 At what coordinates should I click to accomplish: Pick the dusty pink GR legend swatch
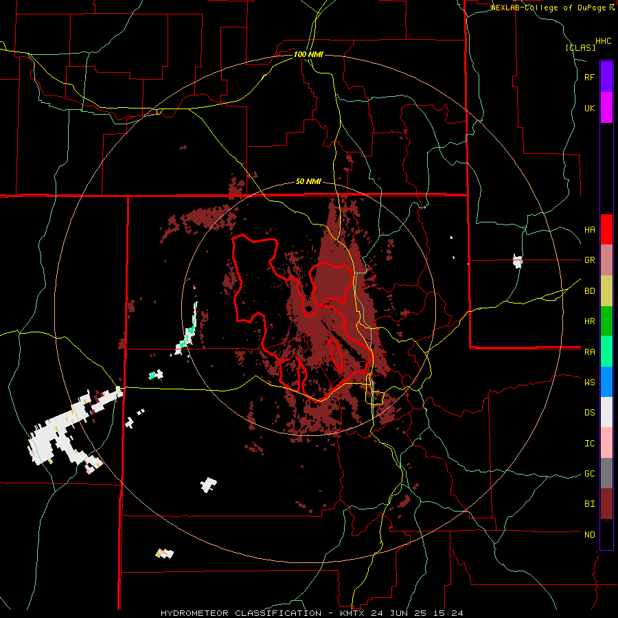click(x=606, y=260)
